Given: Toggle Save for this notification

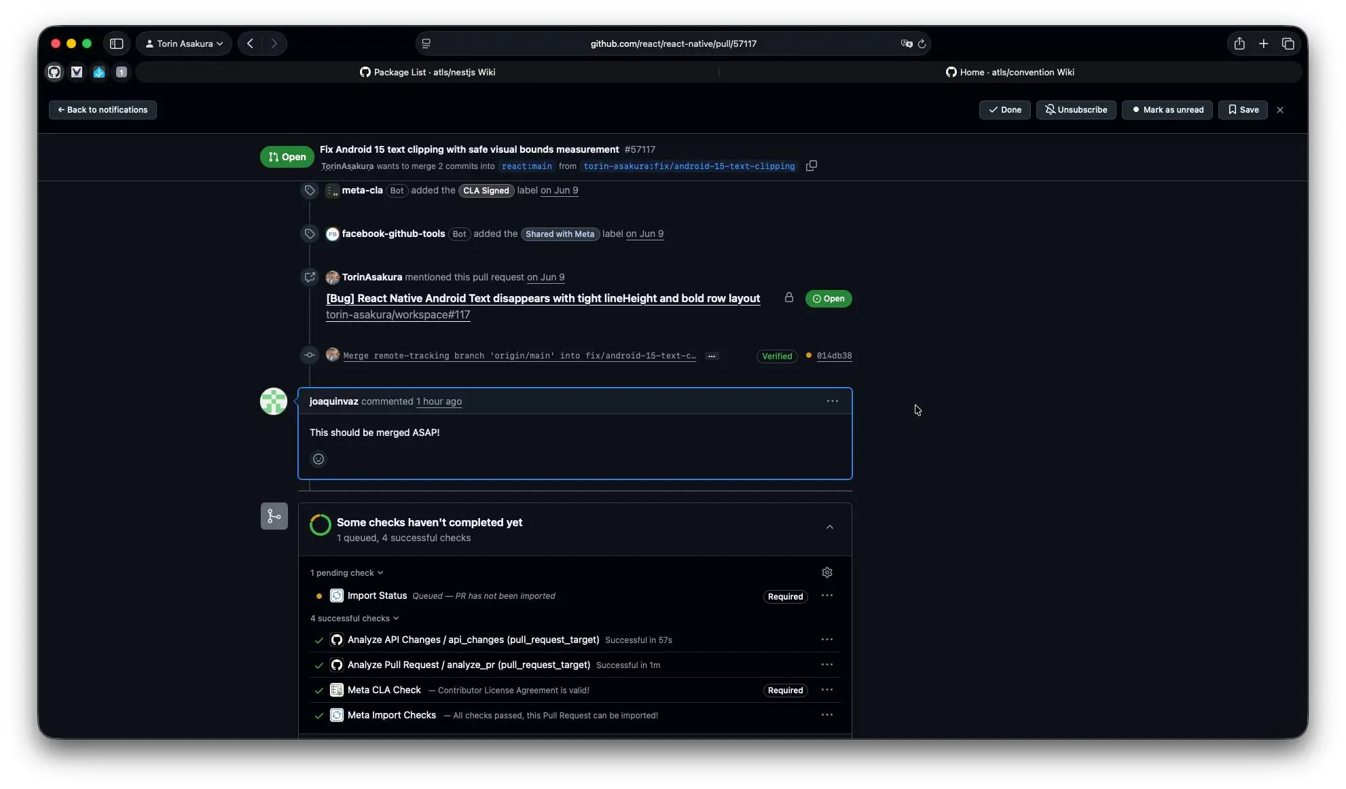Looking at the screenshot, I should pyautogui.click(x=1243, y=110).
